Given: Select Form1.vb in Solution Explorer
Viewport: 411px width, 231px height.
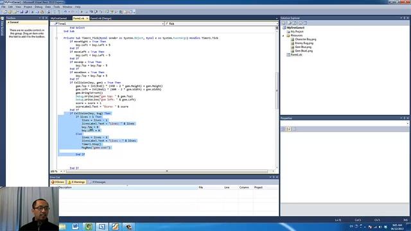Looking at the screenshot, I should [296, 55].
